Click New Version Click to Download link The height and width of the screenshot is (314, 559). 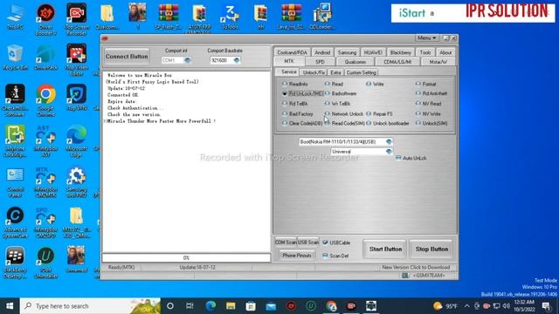click(416, 267)
